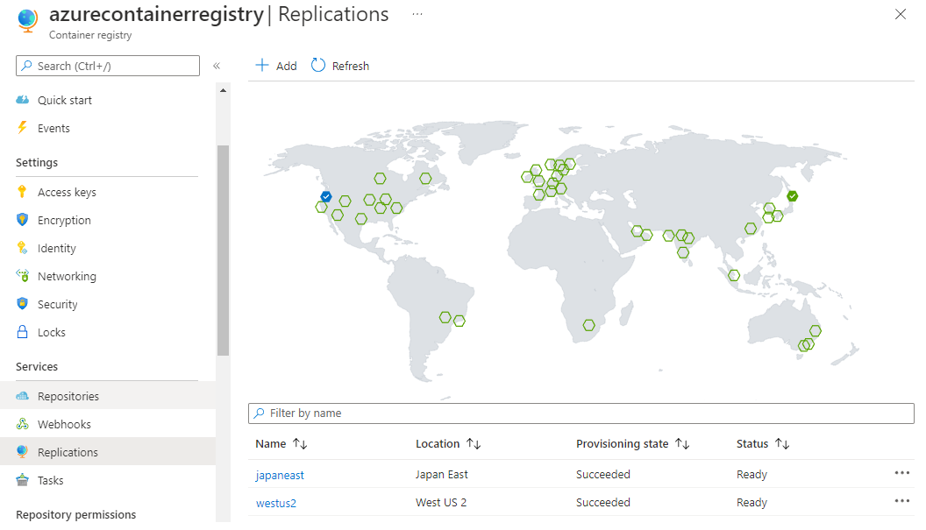This screenshot has width=926, height=530.
Task: Click the registry globe icon in the header
Action: coord(27,20)
